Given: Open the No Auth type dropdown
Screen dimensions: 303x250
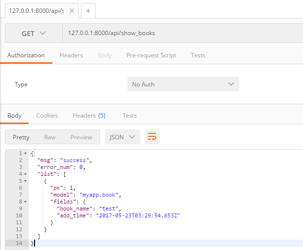Looking at the screenshot, I should (x=183, y=84).
